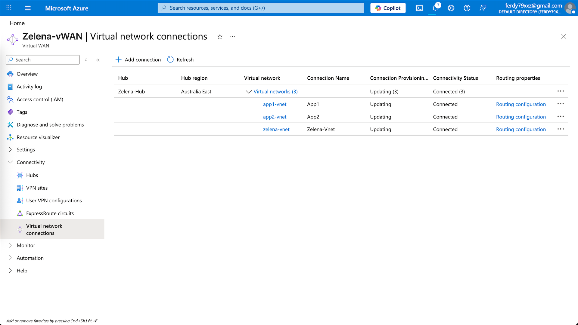Collapse the Virtual networks (3) group

coord(249,92)
